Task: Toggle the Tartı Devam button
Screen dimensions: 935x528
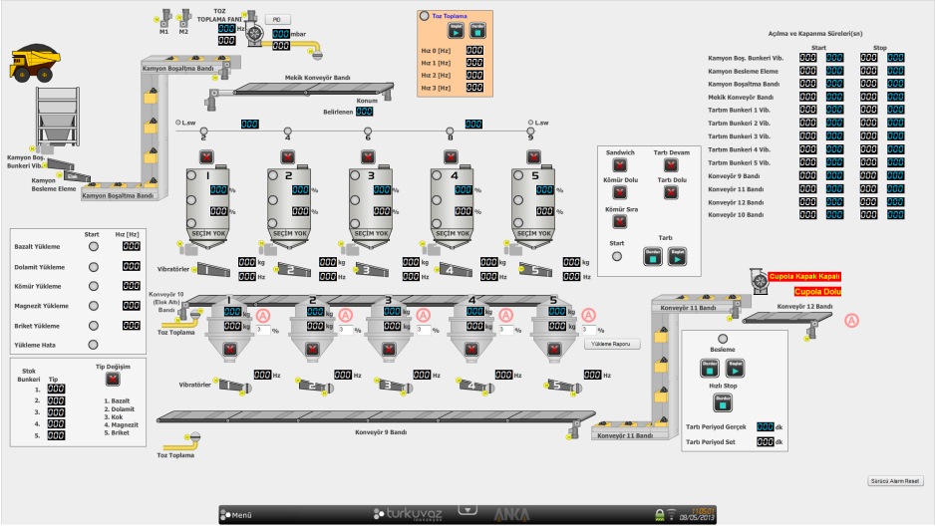Action: click(665, 165)
